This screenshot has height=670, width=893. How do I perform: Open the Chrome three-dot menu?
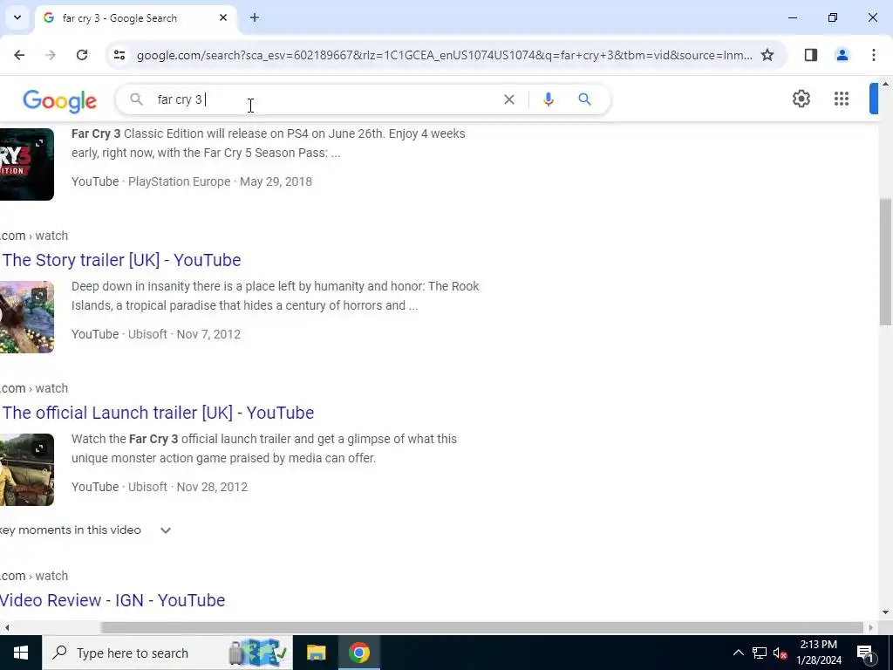pyautogui.click(x=873, y=55)
